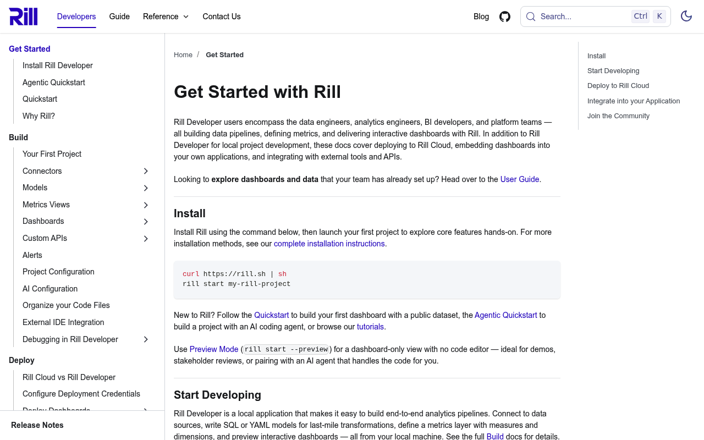Open the Alerts page
Screen dimensions: 704x440
click(x=32, y=255)
